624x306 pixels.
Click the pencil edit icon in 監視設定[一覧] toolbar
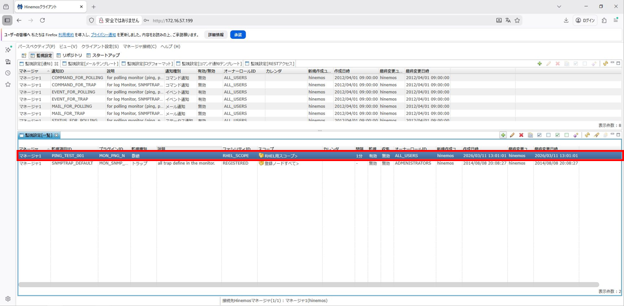(512, 135)
